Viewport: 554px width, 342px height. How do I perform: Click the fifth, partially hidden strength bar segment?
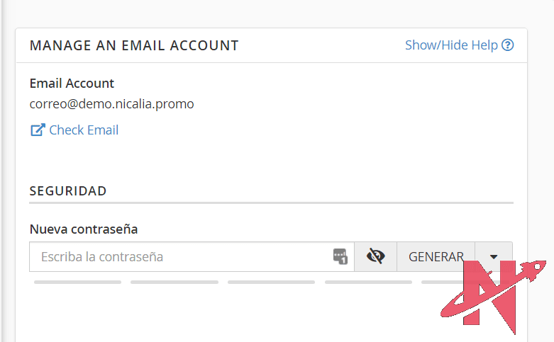point(435,282)
